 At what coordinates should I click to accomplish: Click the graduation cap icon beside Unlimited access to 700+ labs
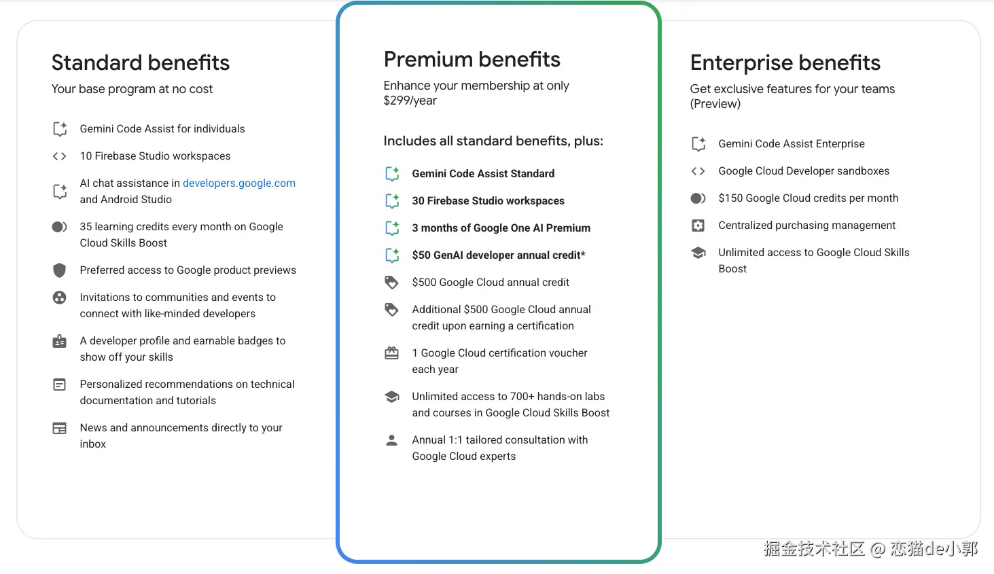[392, 397]
